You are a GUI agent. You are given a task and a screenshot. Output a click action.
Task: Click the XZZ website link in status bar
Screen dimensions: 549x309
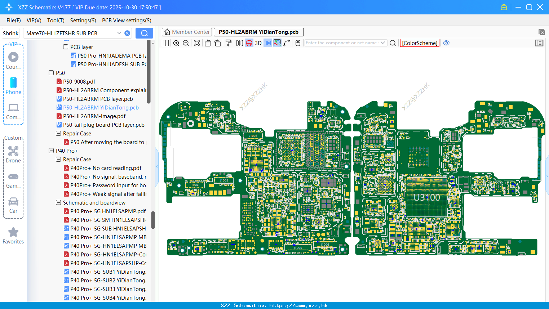[x=298, y=305]
